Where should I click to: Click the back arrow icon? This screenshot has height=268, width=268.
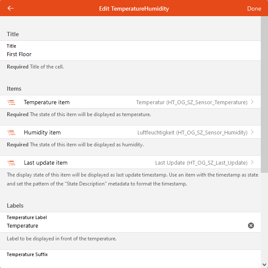pyautogui.click(x=11, y=8)
